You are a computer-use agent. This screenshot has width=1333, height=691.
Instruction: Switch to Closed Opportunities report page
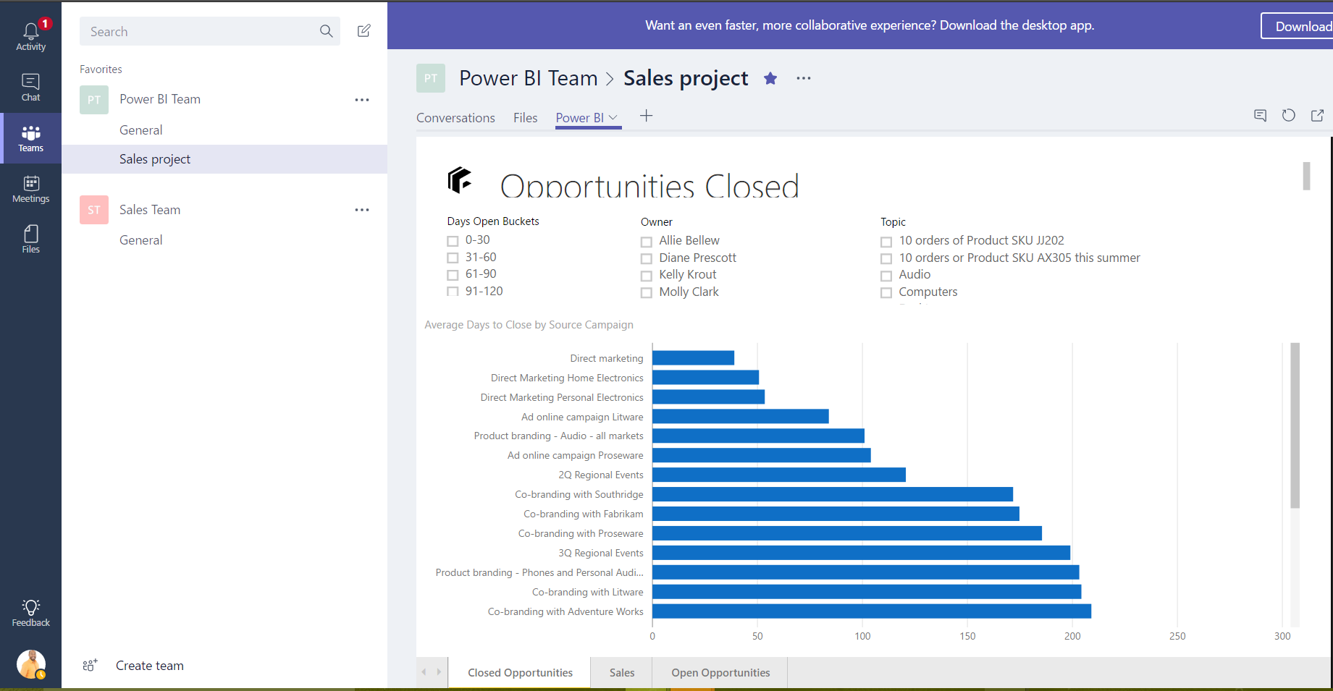(520, 673)
